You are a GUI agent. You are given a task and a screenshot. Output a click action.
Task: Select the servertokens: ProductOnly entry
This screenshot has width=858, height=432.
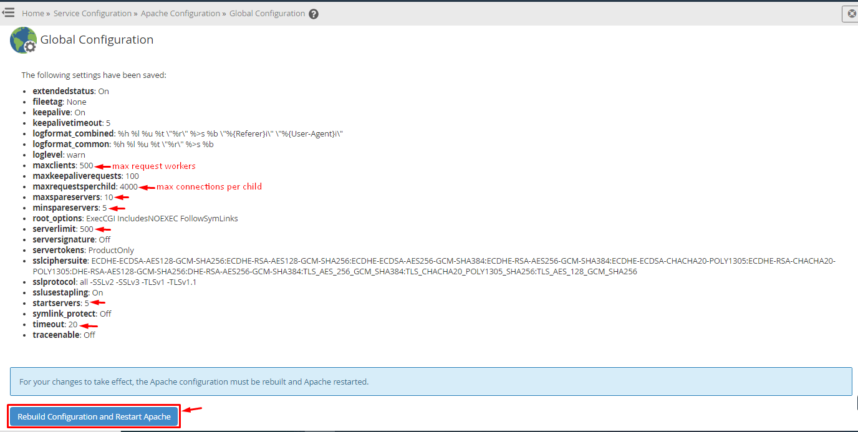[x=84, y=250]
